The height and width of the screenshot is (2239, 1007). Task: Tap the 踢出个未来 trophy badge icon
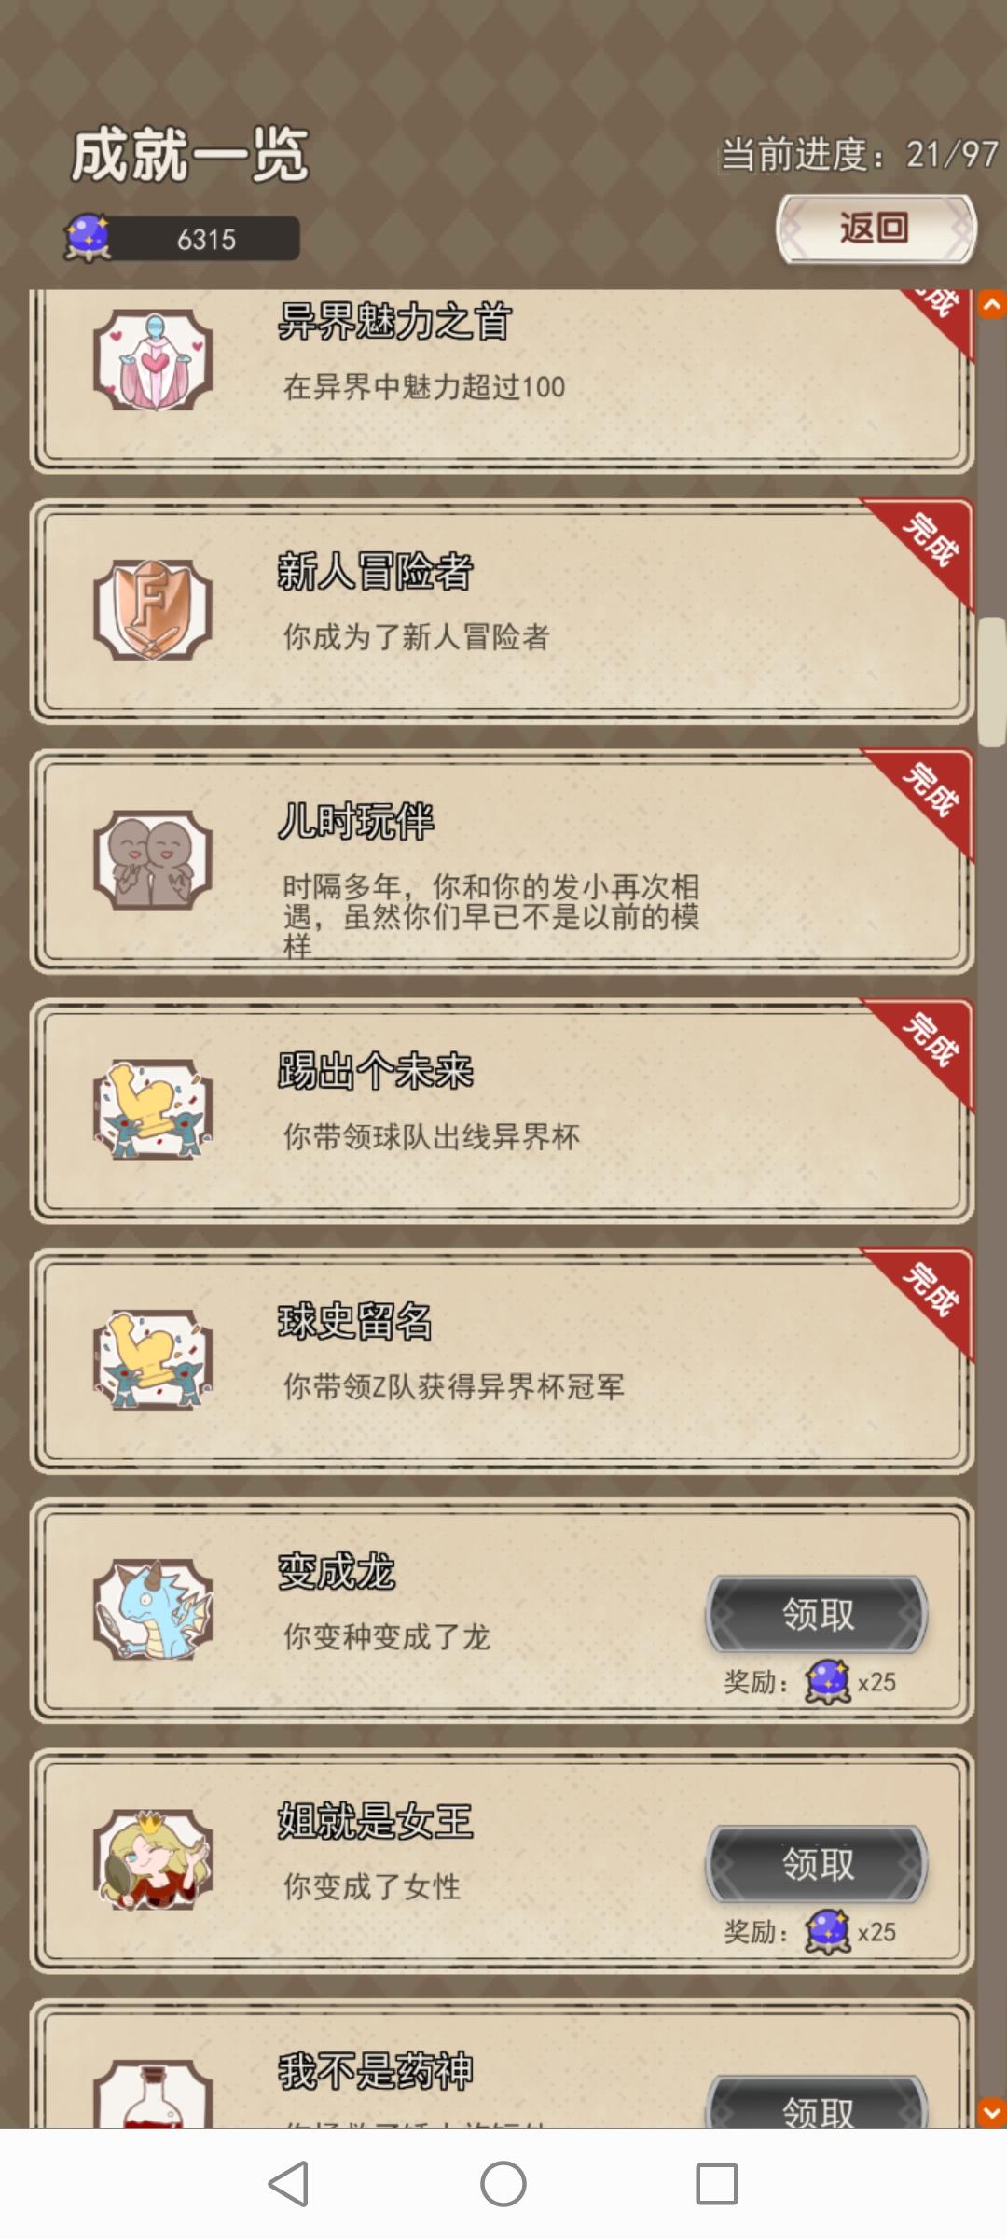(153, 1110)
